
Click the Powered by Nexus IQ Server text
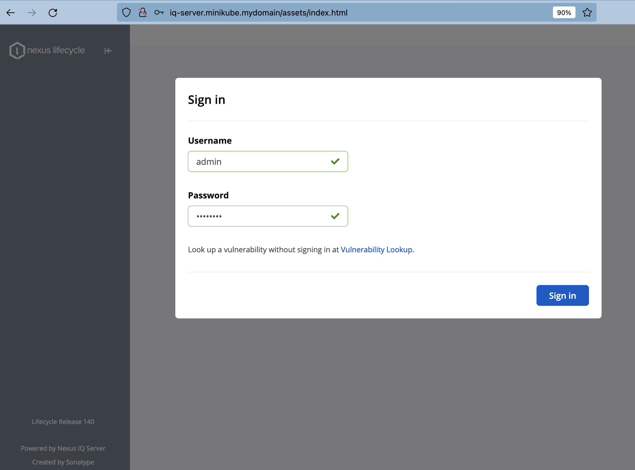click(63, 448)
